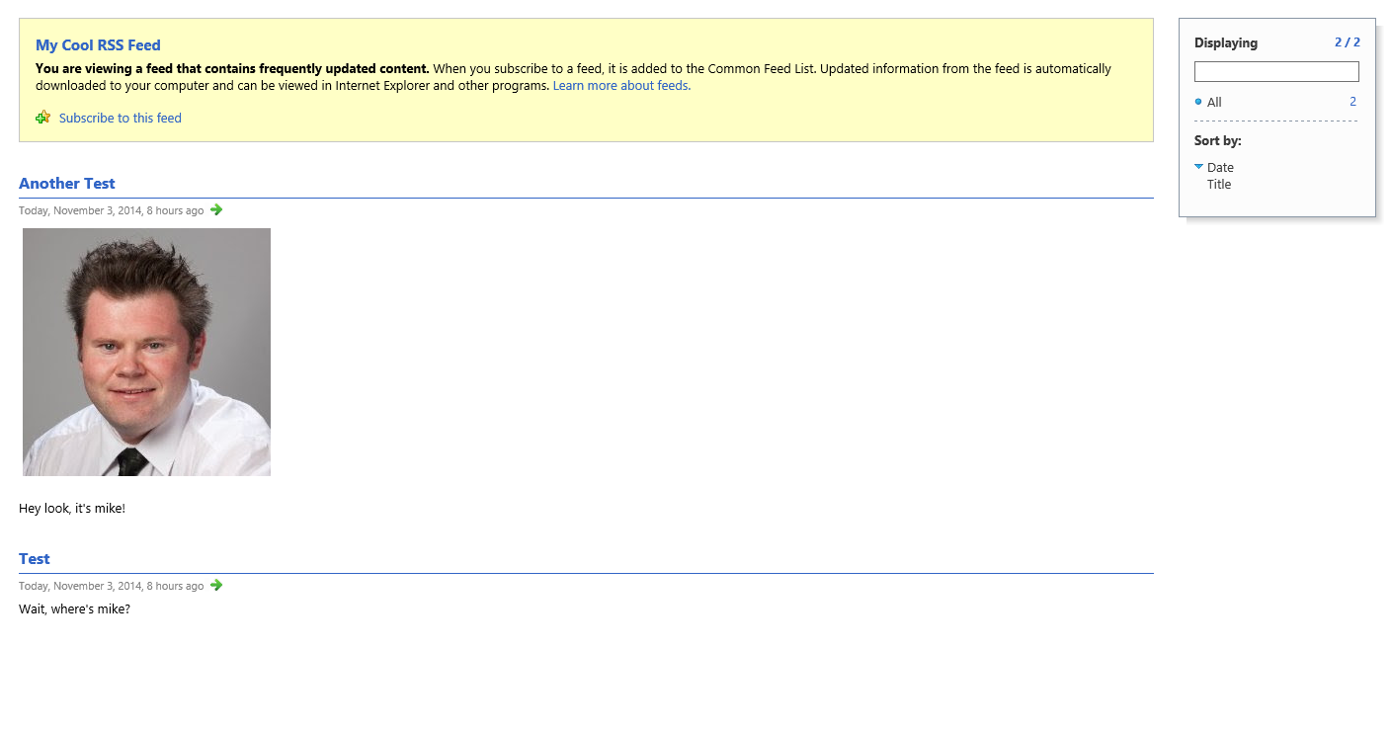
Task: Click Subscribe to this feed link
Action: 121,119
